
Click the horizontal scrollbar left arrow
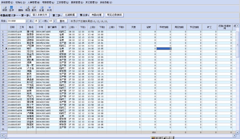coord(2,136)
